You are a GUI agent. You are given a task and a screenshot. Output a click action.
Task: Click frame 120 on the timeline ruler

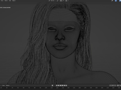pos(57,88)
